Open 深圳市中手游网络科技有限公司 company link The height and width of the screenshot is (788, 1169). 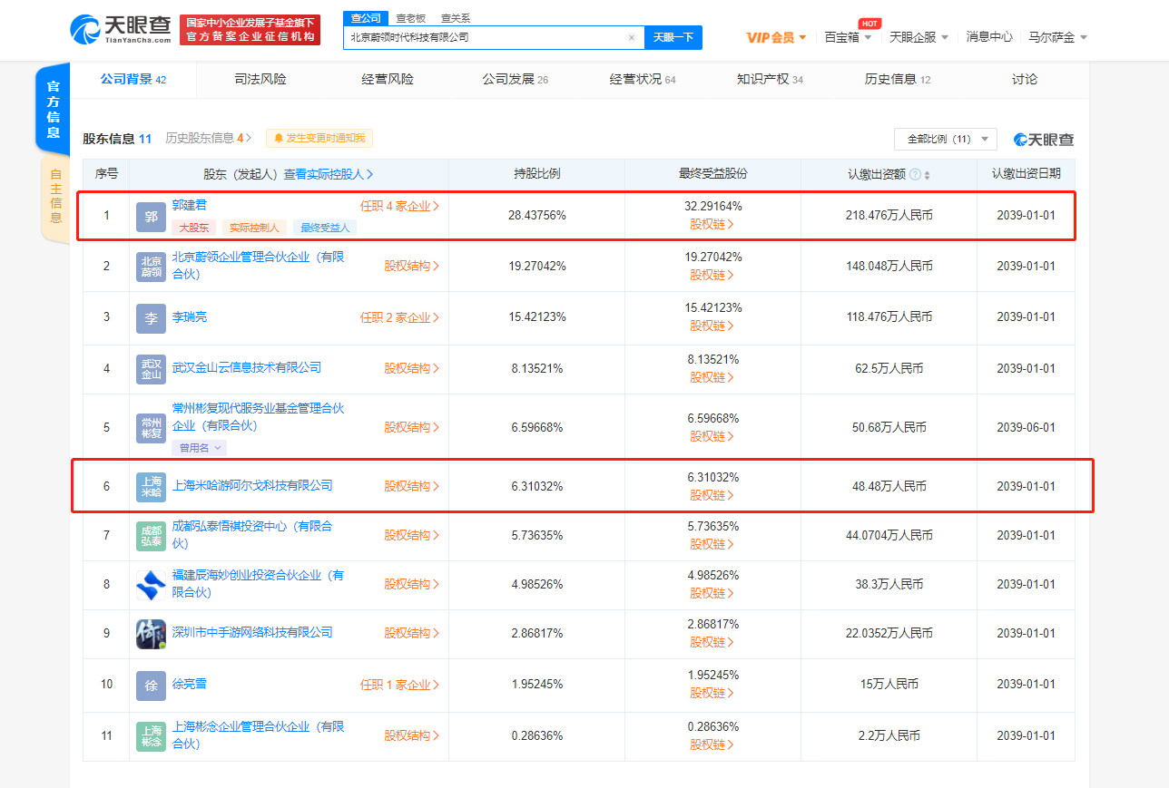pos(252,633)
